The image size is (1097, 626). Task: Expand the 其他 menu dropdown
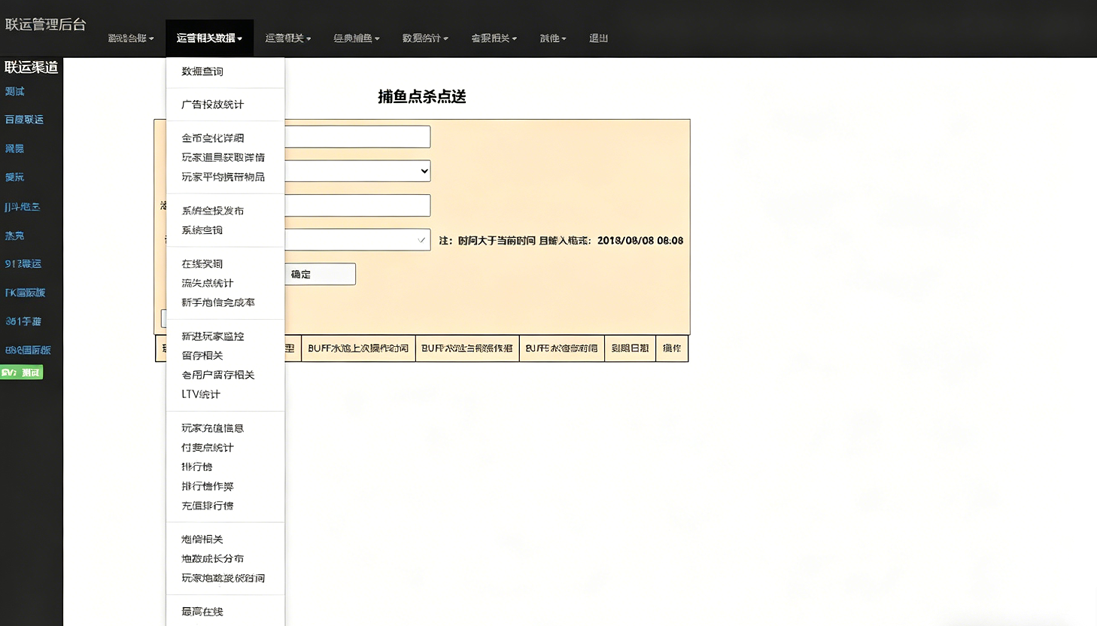pos(552,38)
